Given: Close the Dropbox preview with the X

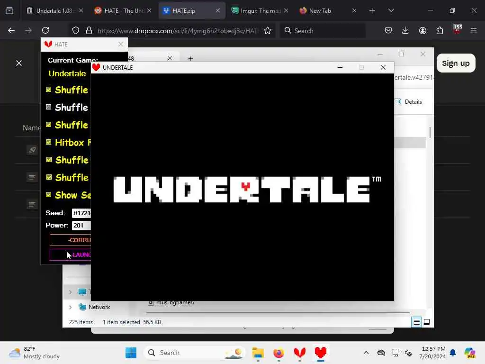Looking at the screenshot, I should pyautogui.click(x=19, y=63).
